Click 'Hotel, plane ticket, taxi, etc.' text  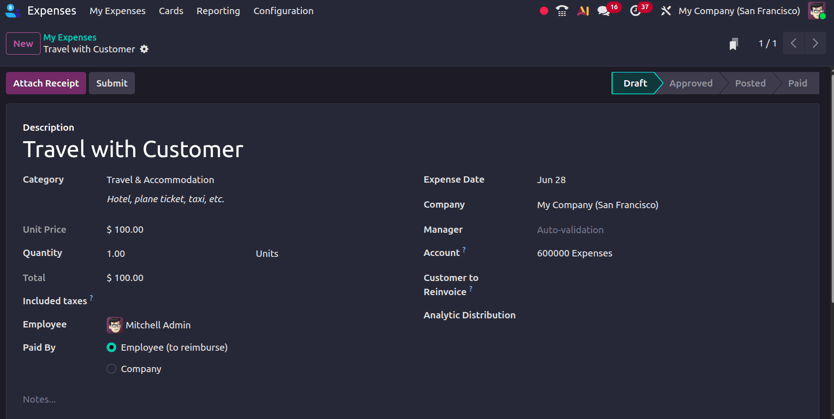point(165,199)
